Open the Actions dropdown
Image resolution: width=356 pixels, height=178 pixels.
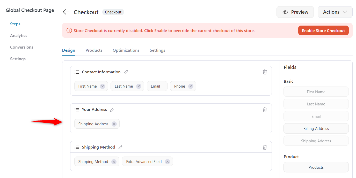[x=335, y=12]
